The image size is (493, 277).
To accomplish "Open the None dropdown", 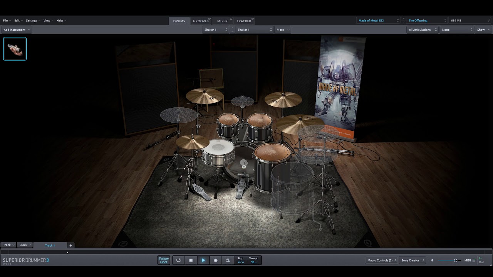I will coord(457,30).
